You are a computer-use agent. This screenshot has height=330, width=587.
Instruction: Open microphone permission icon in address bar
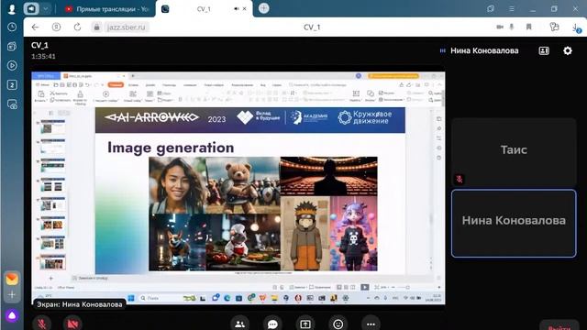coord(512,27)
